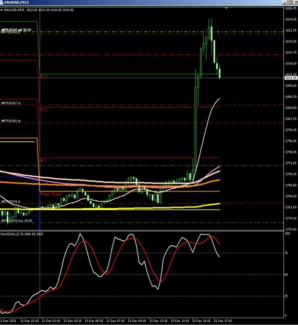The width and height of the screenshot is (298, 325).
Task: Click the R 2 pivot resistance label
Action: 44,110
